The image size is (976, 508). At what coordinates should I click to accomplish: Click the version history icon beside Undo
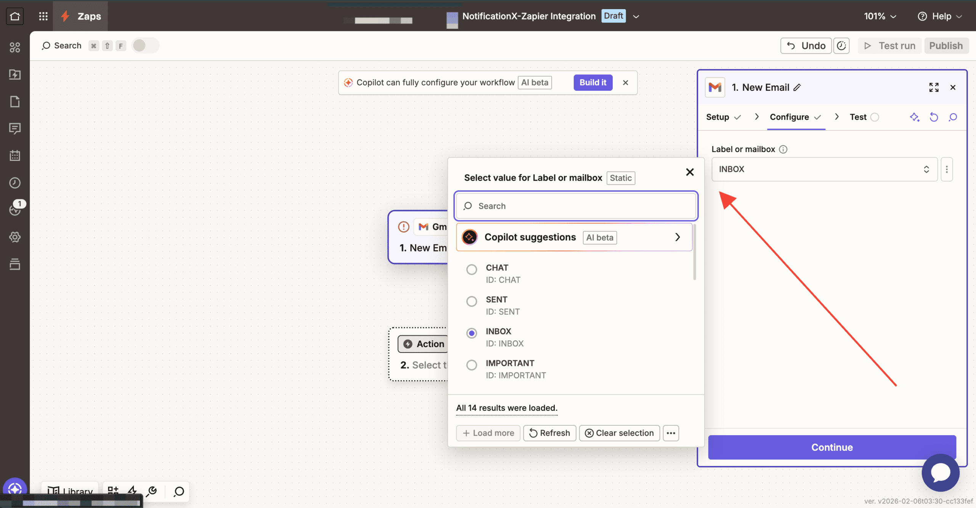pos(841,46)
